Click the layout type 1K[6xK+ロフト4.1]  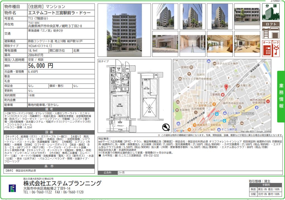[x=40, y=46]
